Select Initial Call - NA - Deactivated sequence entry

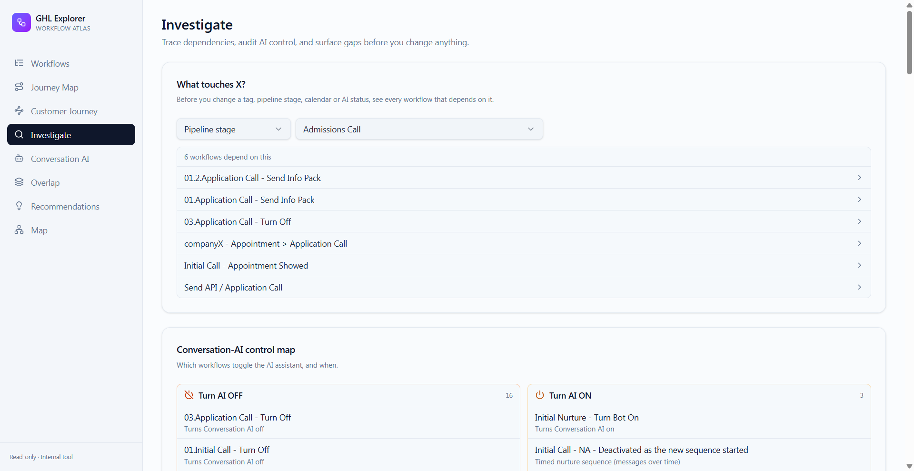tap(699, 455)
